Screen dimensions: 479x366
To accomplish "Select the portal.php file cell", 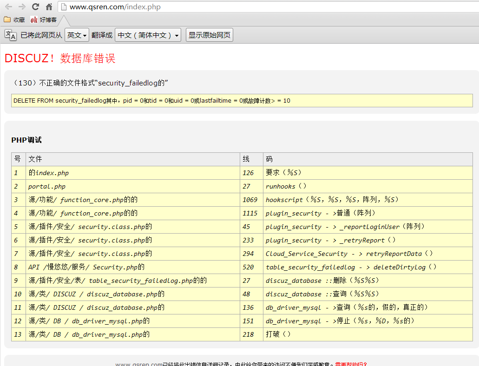I will tap(132, 186).
